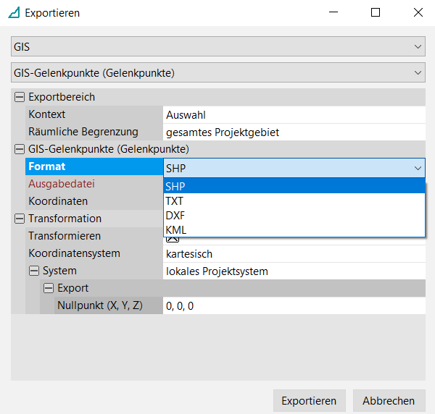Collapse the GIS-Gelenkpunkte property group
The width and height of the screenshot is (435, 414).
pos(20,149)
